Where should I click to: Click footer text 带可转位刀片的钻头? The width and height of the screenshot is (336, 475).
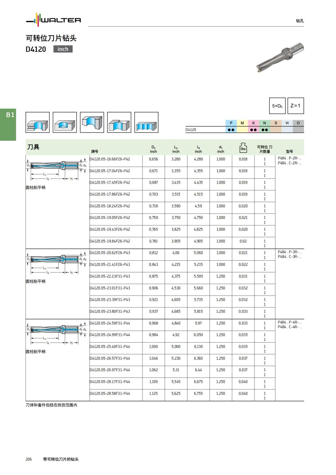61,459
